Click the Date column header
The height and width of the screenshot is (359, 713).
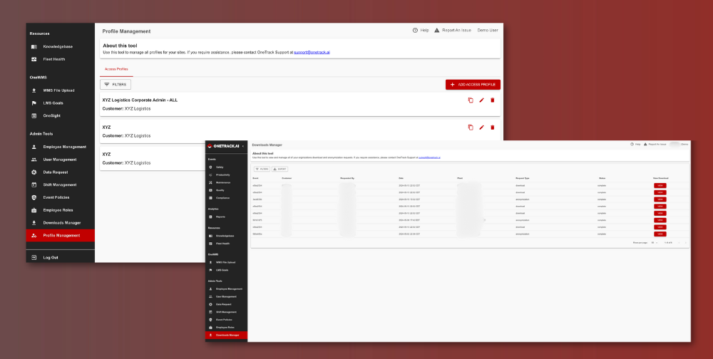401,178
